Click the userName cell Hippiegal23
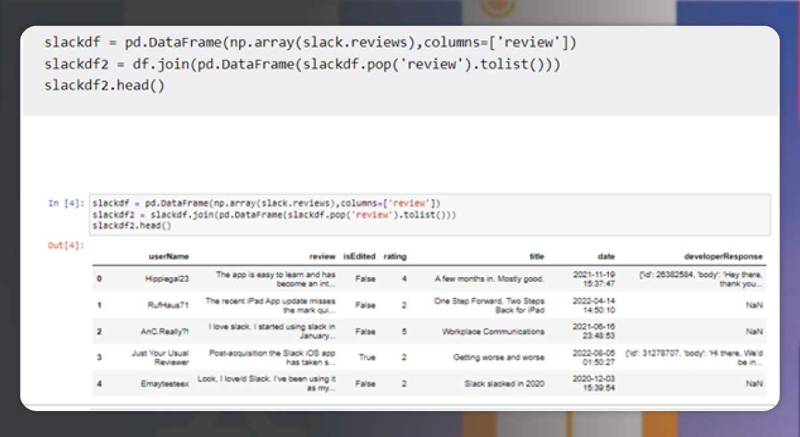This screenshot has height=437, width=800. [x=167, y=279]
